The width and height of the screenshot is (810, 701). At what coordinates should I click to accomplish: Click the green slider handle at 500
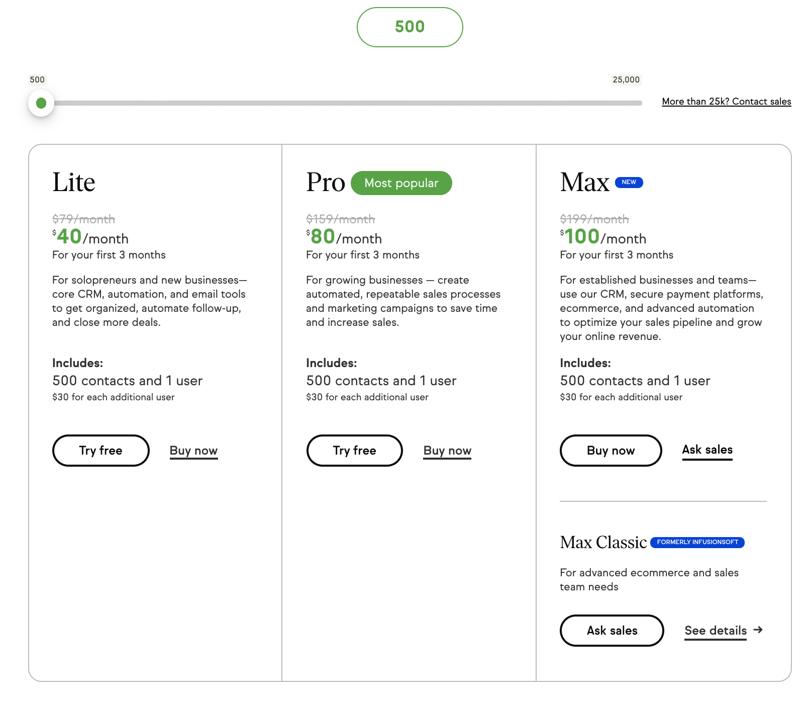point(41,103)
